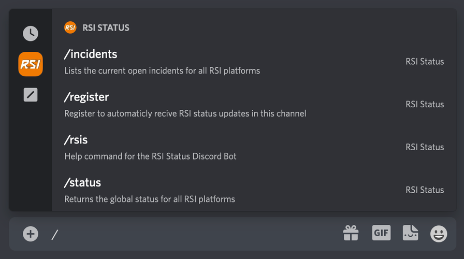464x259 pixels.
Task: Click RSI Status label beside /status
Action: click(425, 190)
